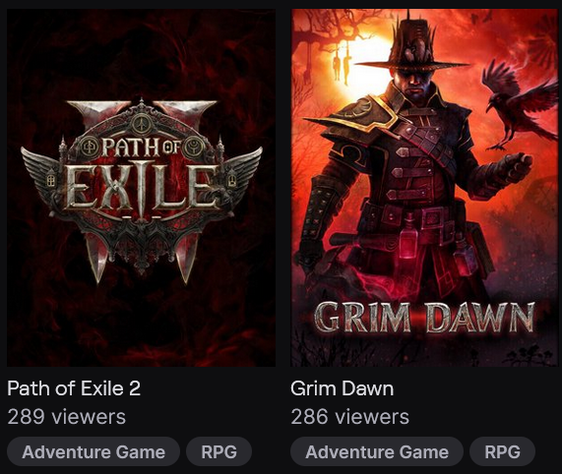Open the Grim Dawn cover art

pyautogui.click(x=425, y=188)
